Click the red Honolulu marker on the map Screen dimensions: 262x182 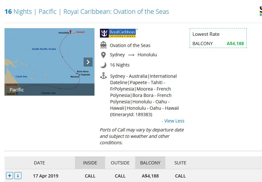pyautogui.click(x=70, y=32)
